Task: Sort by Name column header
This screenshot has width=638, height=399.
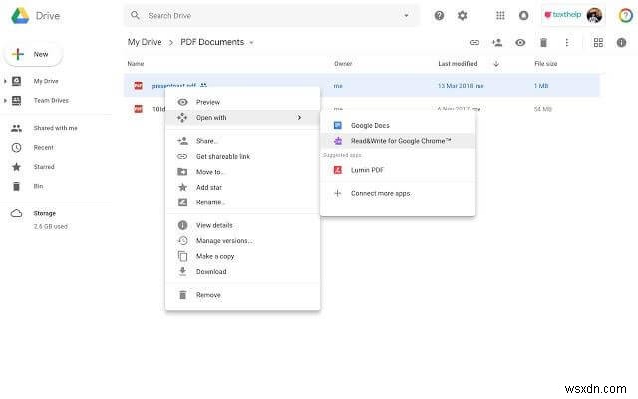Action: (x=136, y=64)
